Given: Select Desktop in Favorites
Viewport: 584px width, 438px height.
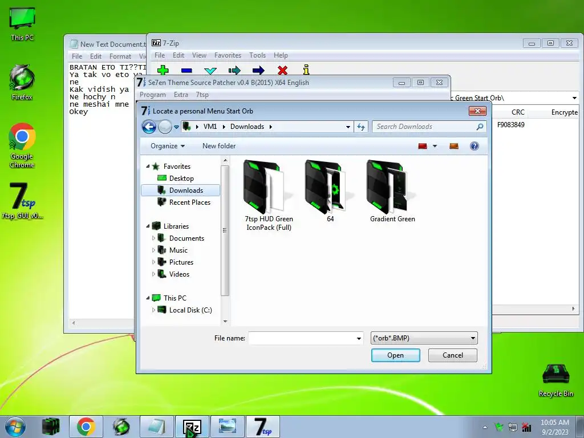Looking at the screenshot, I should 181,179.
